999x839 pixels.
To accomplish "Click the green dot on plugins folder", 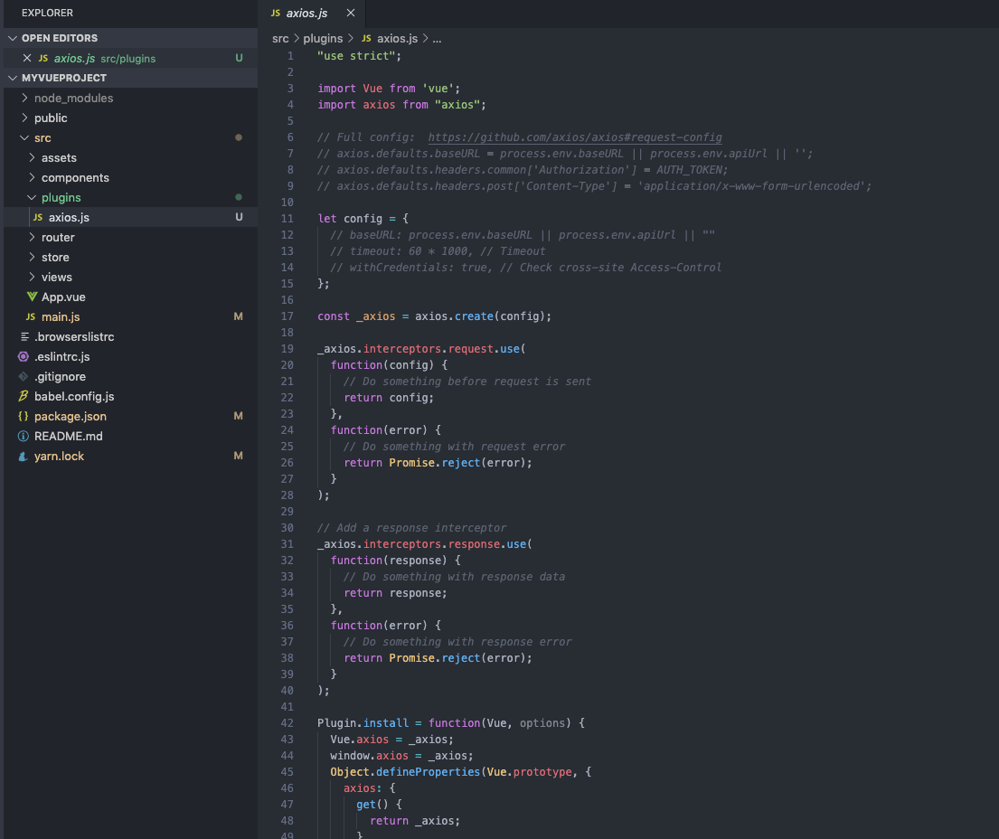I will pos(239,197).
